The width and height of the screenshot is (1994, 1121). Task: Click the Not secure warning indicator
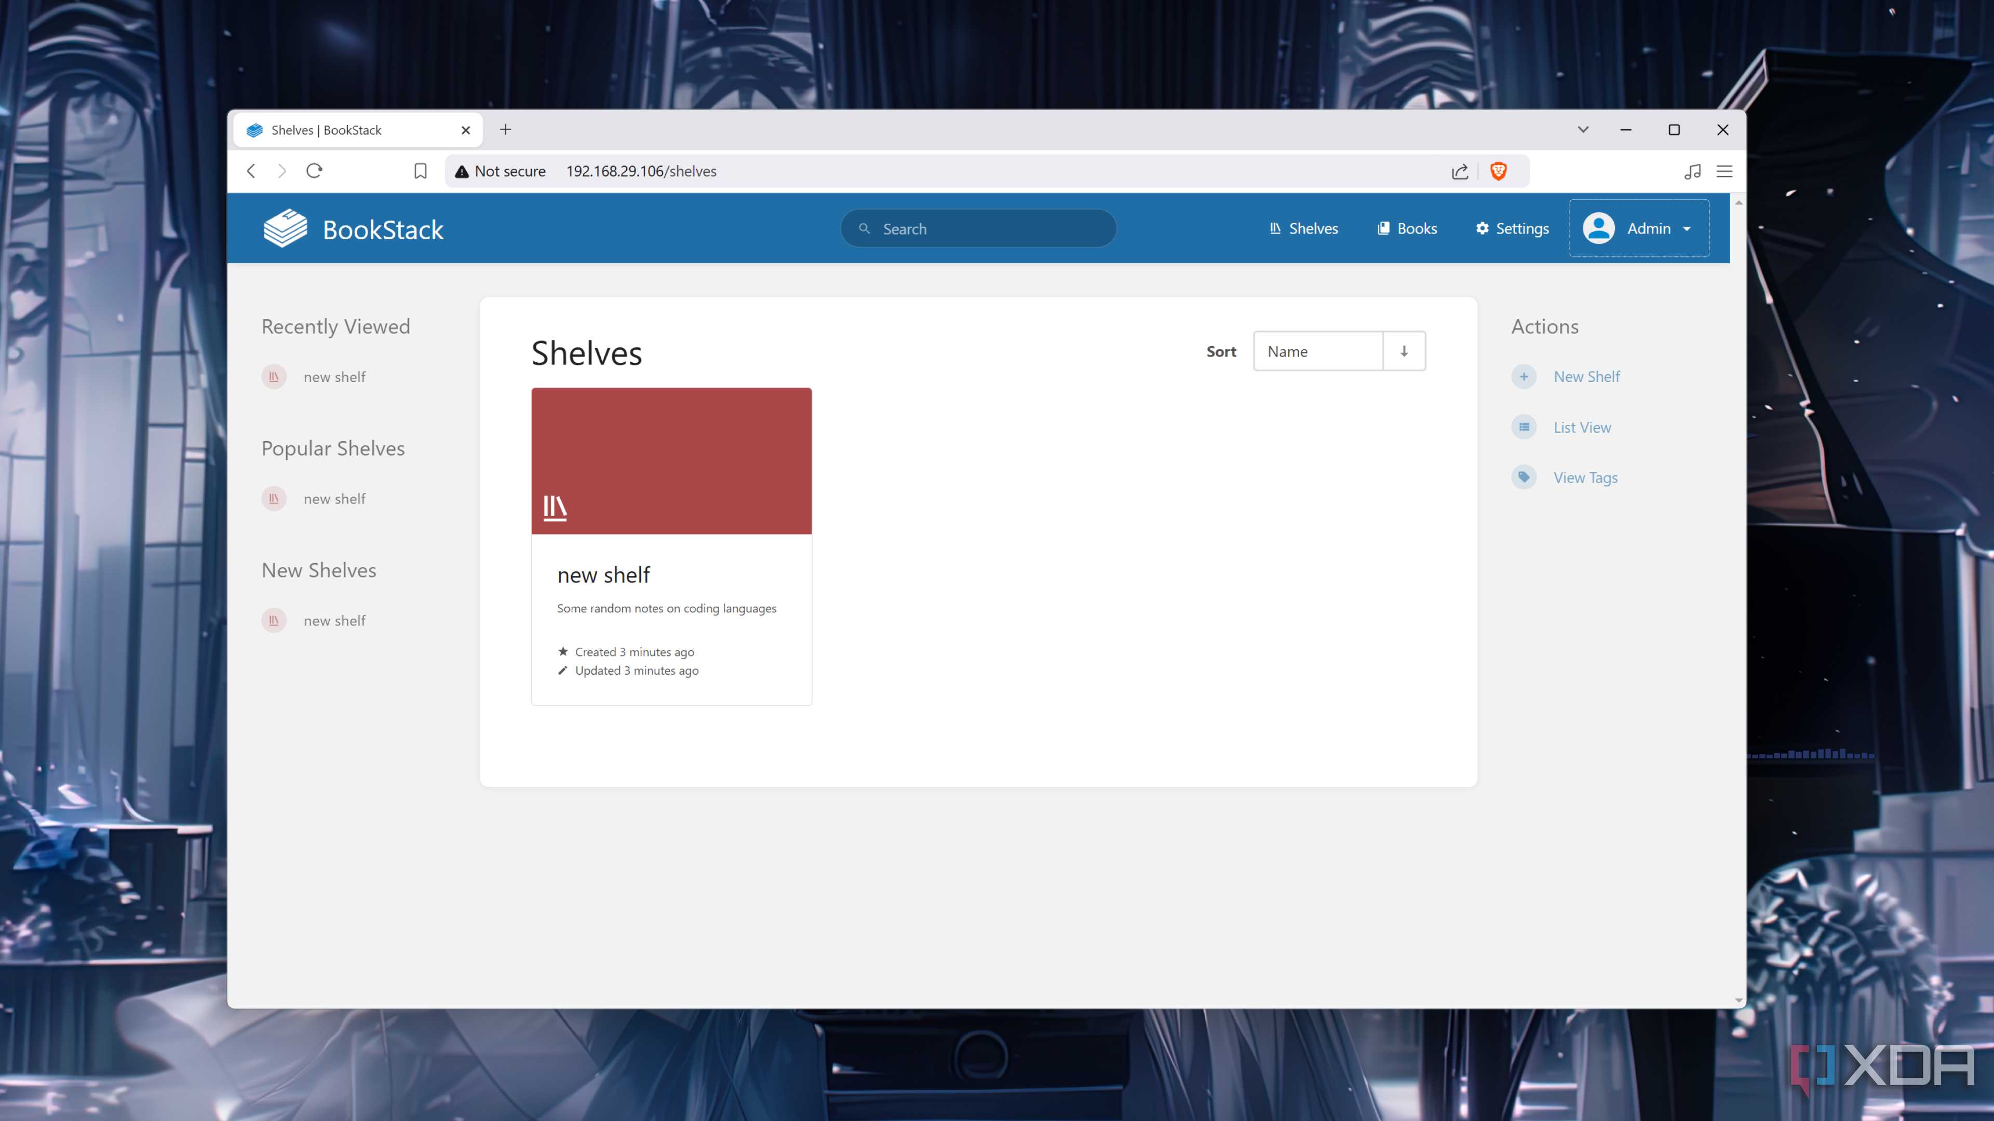coord(500,171)
